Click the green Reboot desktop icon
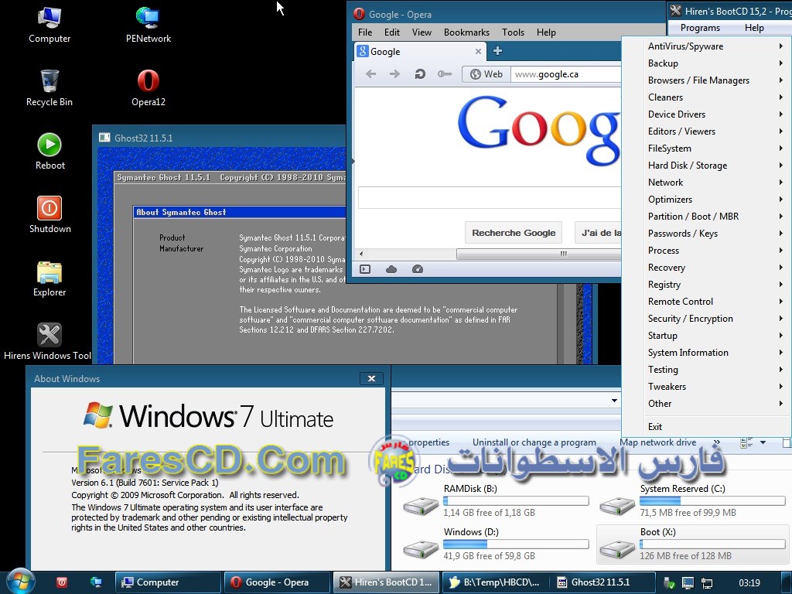The image size is (792, 594). click(49, 152)
